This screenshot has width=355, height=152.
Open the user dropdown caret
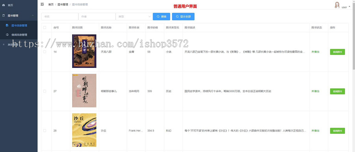(349, 7)
